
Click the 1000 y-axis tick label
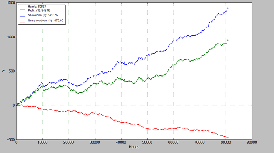11,37
